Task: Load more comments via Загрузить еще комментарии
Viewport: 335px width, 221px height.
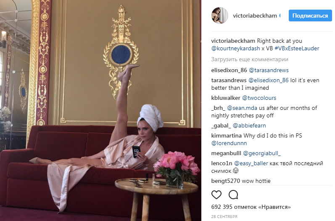Action: (250, 59)
